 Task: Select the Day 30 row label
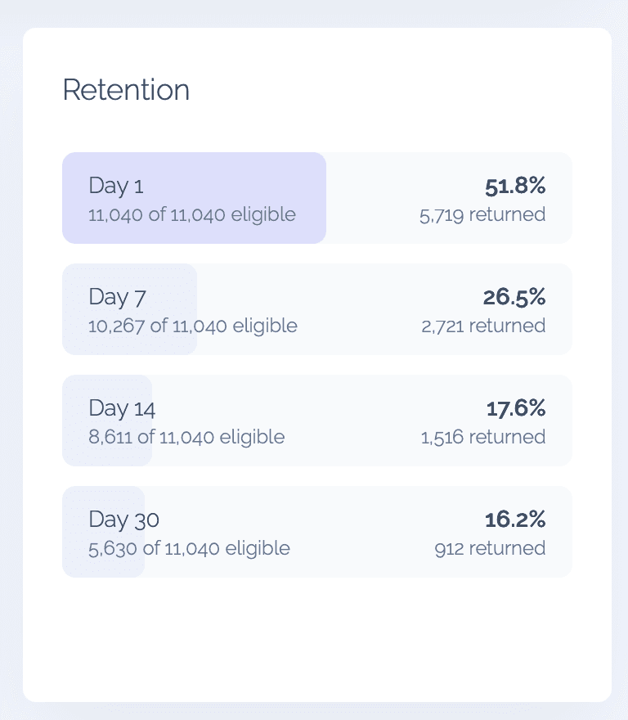[124, 520]
